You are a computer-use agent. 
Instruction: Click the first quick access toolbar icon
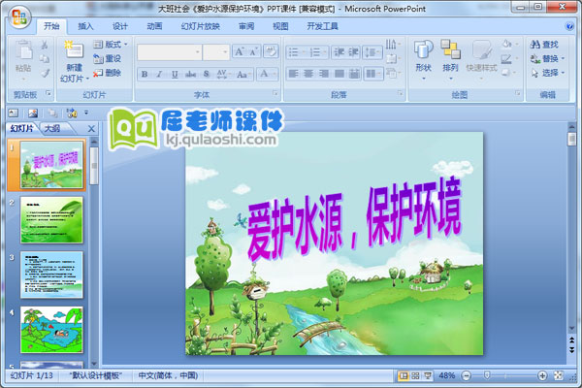(14, 113)
